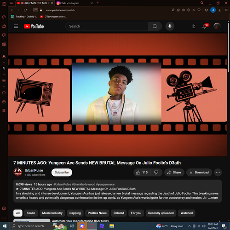Select the Related filter chip

(x=119, y=213)
